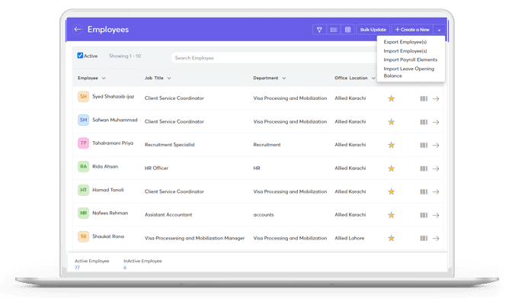The image size is (512, 305).
Task: Expand the Job Title column chevron
Action: click(x=169, y=78)
